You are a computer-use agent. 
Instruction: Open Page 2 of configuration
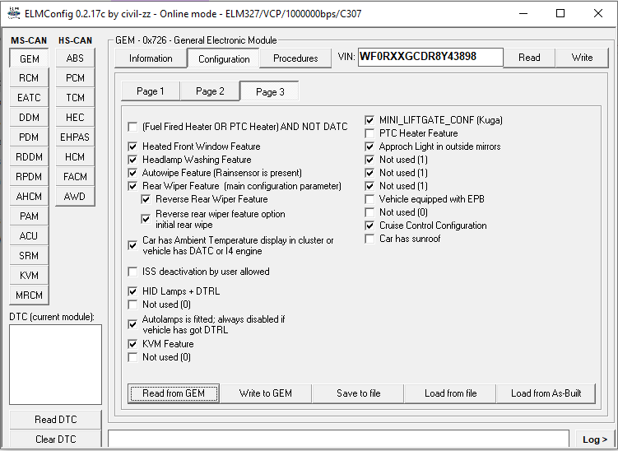(x=210, y=91)
